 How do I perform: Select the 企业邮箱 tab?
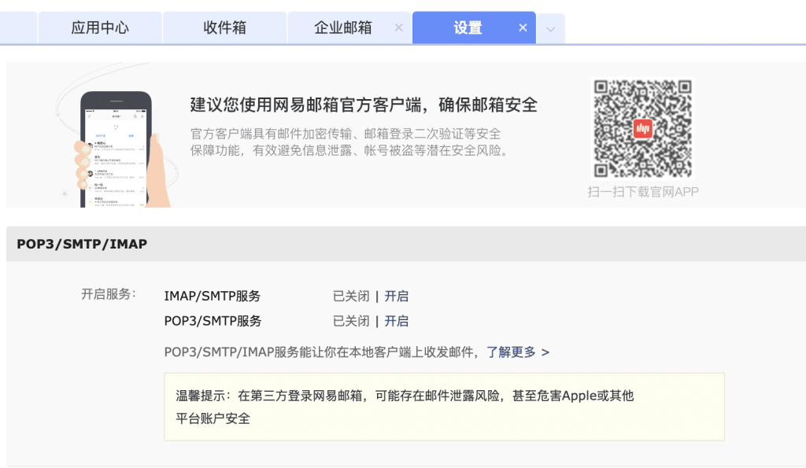[342, 28]
